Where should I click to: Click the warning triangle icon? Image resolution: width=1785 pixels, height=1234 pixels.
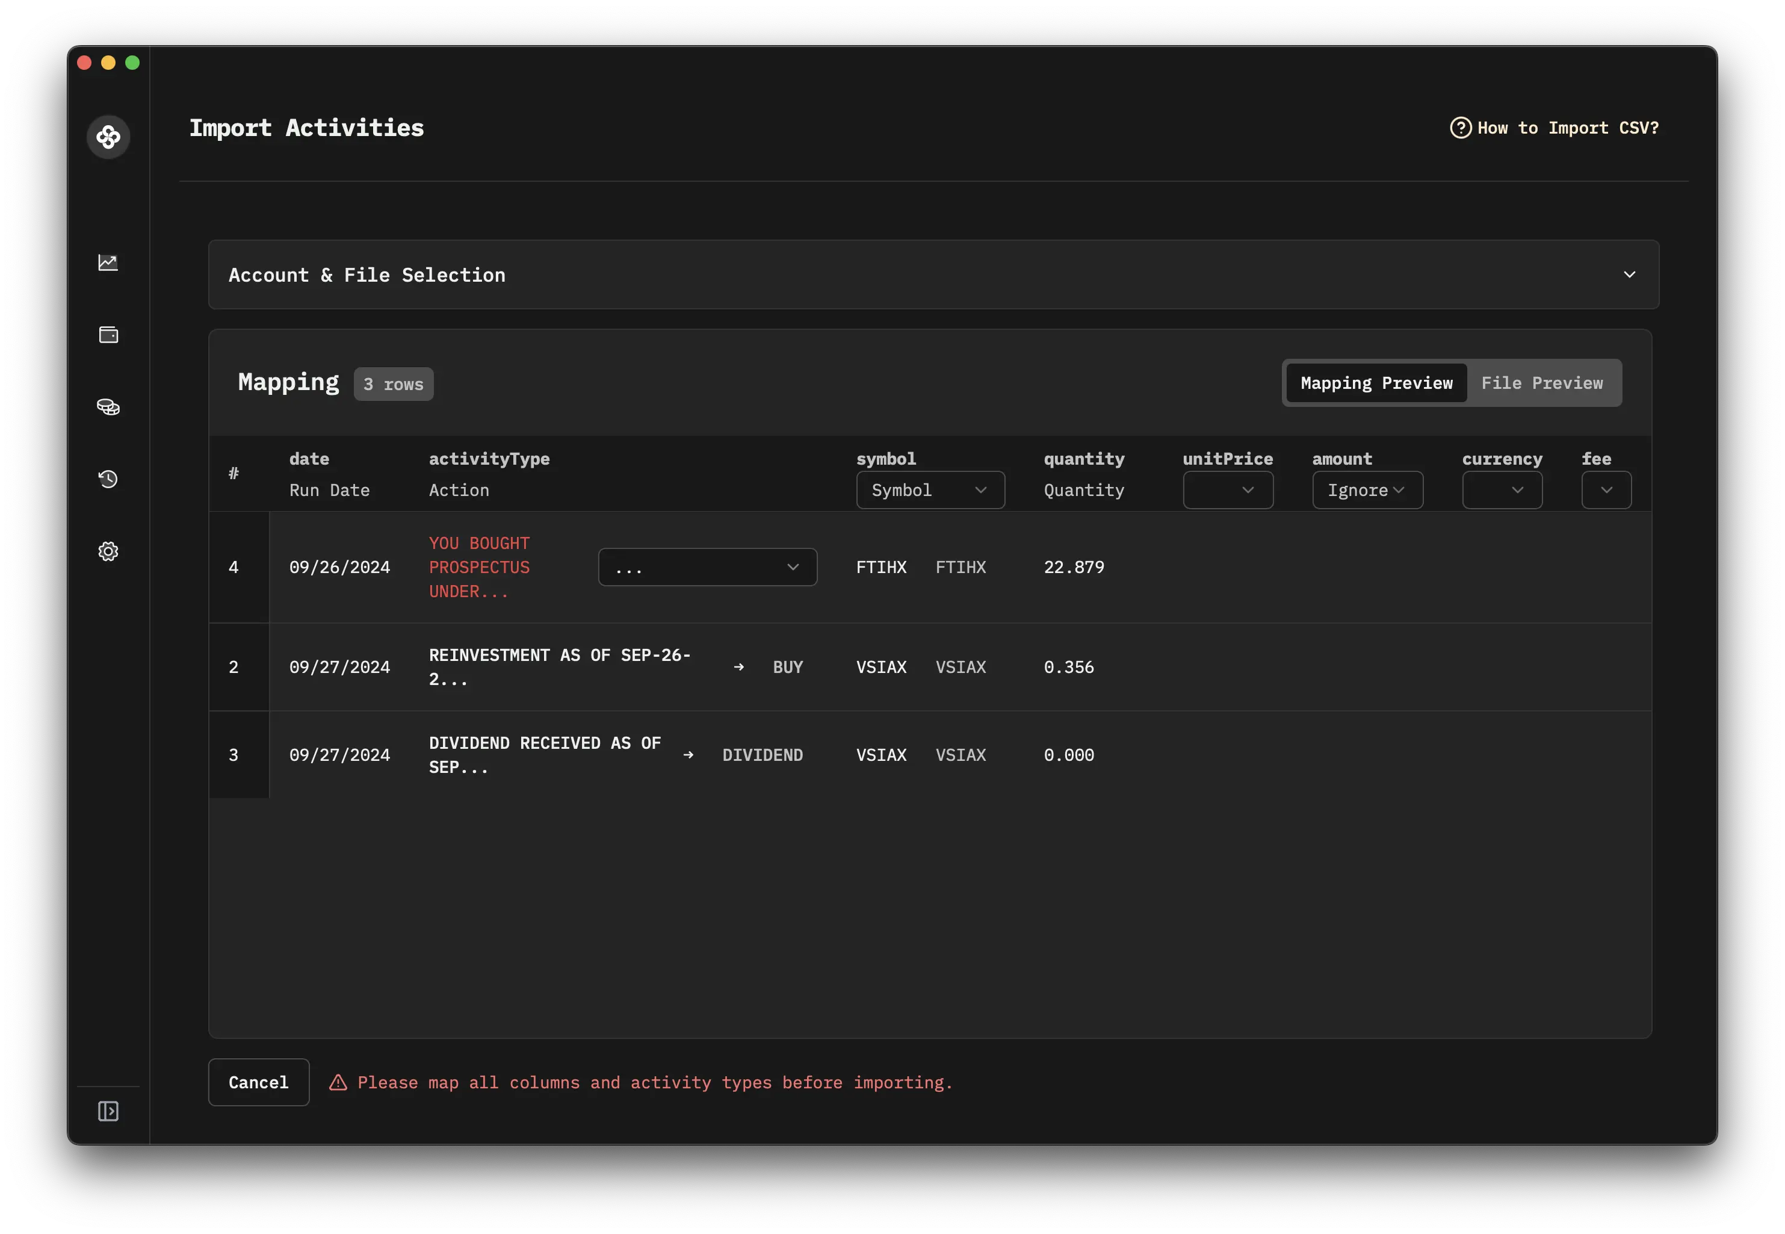338,1082
